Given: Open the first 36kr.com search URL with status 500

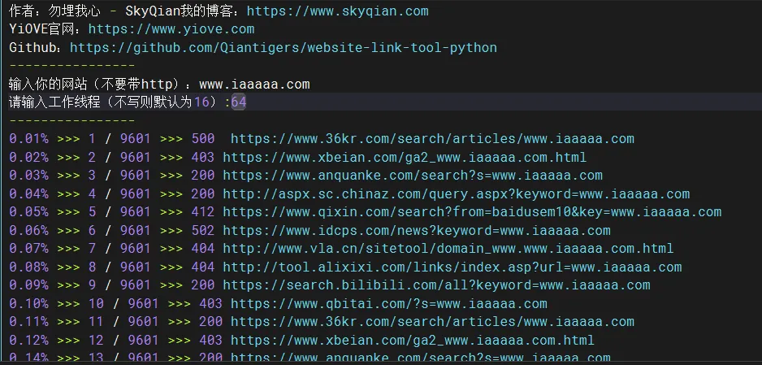Looking at the screenshot, I should pos(432,138).
